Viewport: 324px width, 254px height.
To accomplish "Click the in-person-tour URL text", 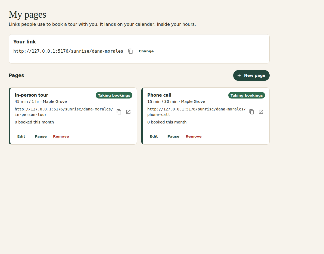I will [x=64, y=112].
